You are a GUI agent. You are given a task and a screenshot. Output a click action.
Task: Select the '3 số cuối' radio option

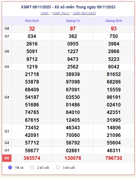[x=58, y=168]
